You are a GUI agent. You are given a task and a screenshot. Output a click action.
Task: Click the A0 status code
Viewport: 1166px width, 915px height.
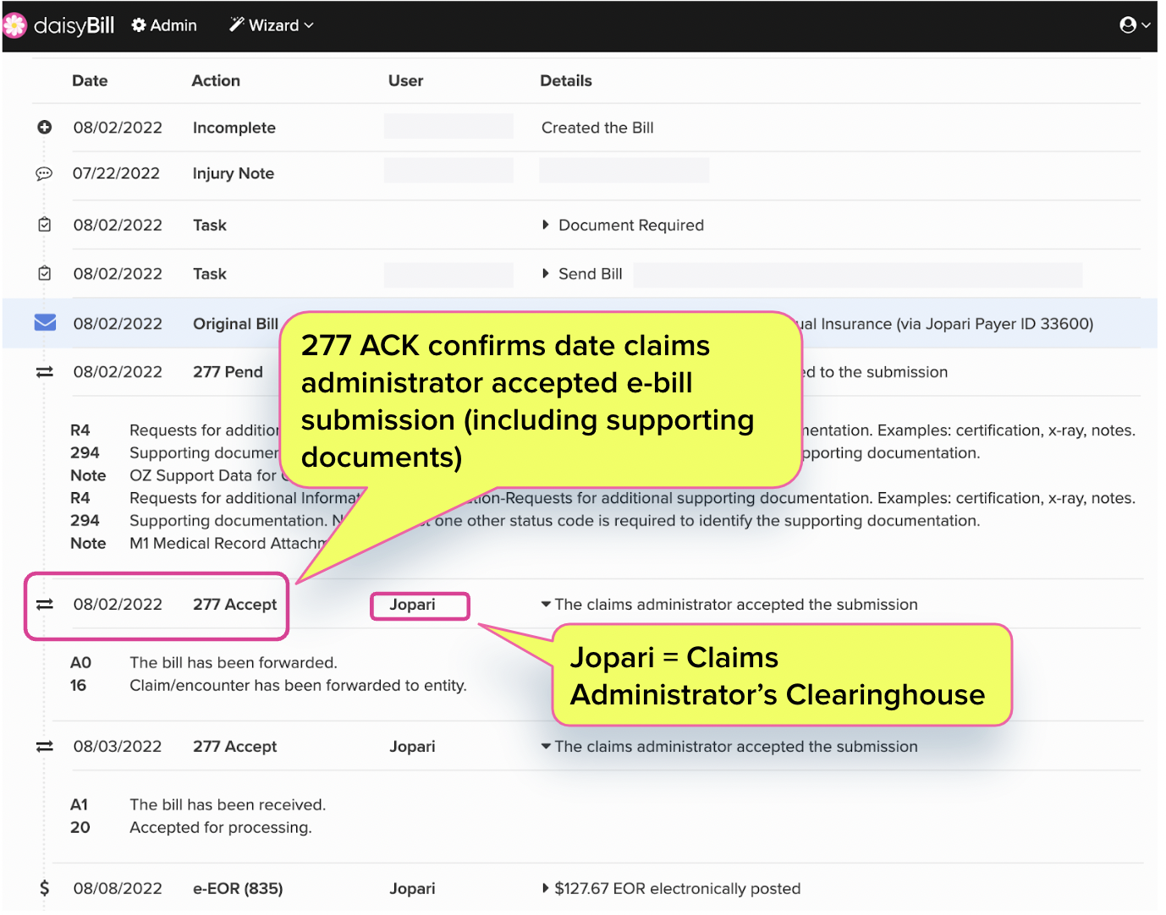[80, 663]
